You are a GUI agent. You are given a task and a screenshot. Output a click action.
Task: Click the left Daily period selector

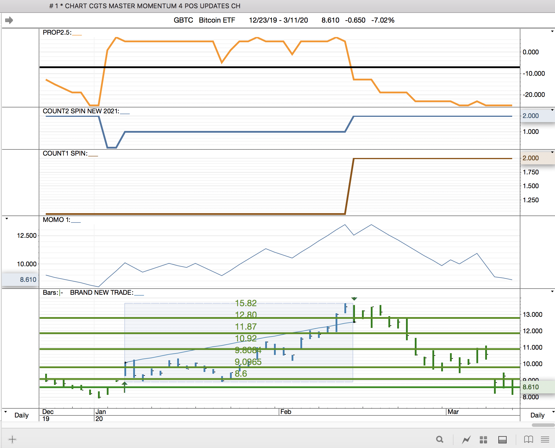click(21, 415)
